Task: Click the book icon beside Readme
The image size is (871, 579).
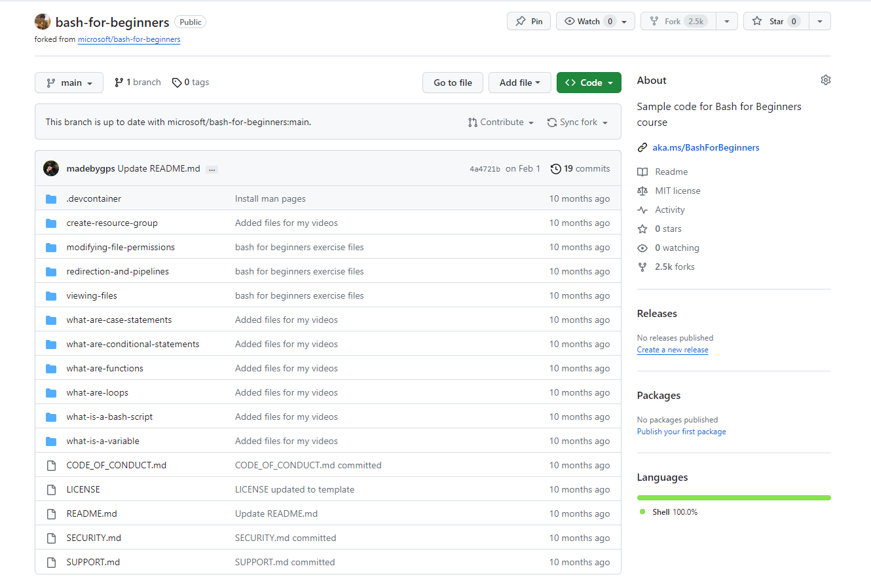Action: (x=642, y=172)
